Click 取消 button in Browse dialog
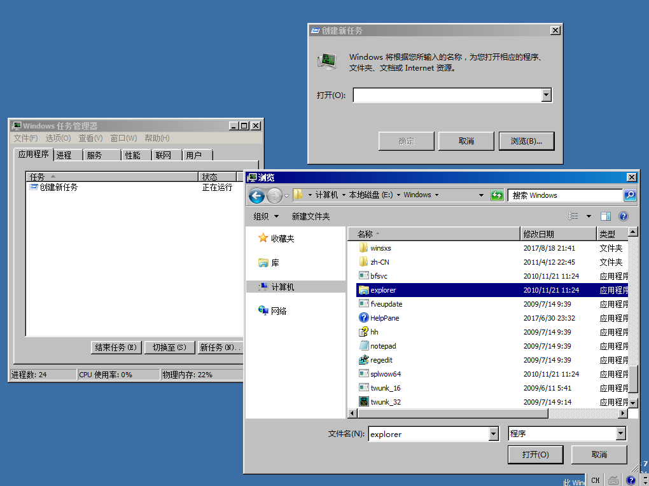649x486 pixels. pyautogui.click(x=599, y=455)
